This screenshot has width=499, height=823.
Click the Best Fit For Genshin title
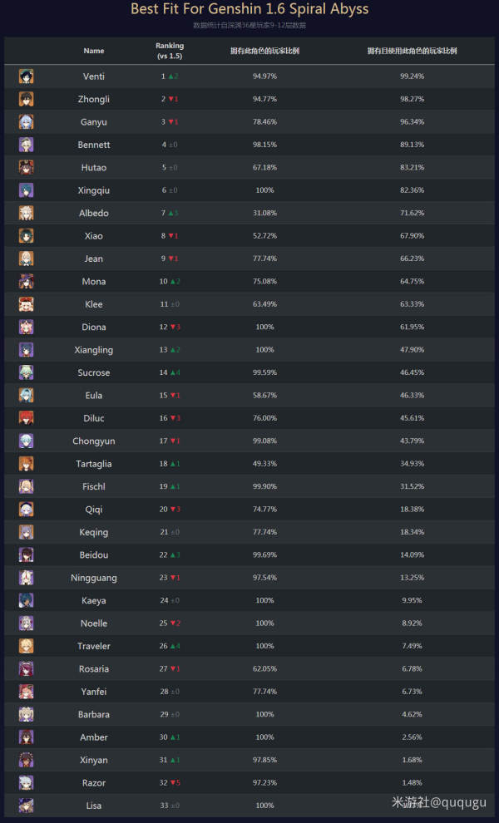click(249, 9)
